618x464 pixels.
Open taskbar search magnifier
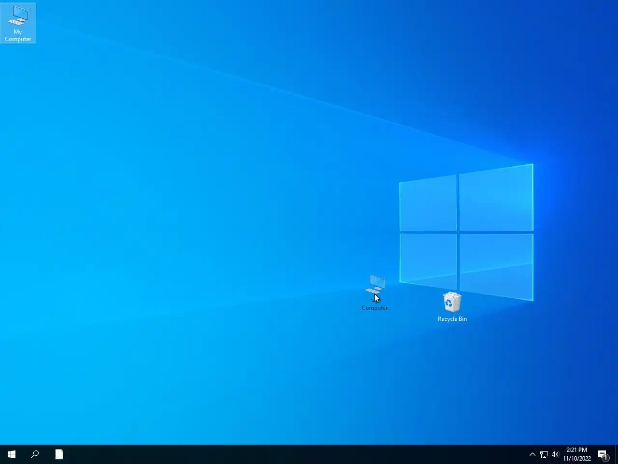35,454
